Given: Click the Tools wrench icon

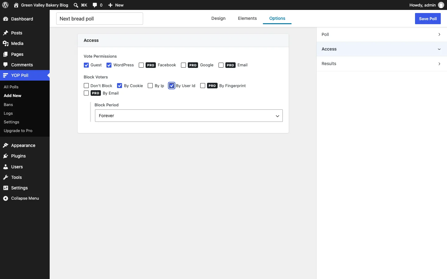Looking at the screenshot, I should pyautogui.click(x=6, y=177).
